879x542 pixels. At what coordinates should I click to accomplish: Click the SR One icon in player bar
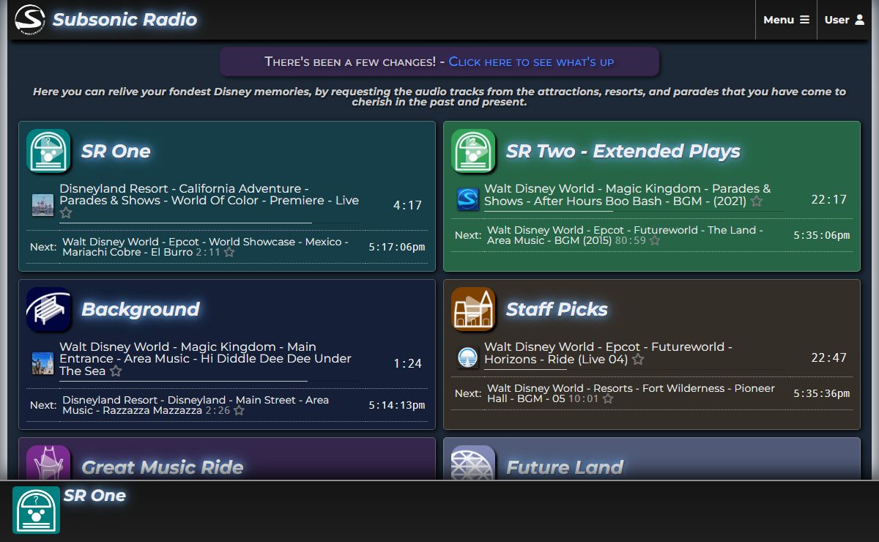(36, 510)
